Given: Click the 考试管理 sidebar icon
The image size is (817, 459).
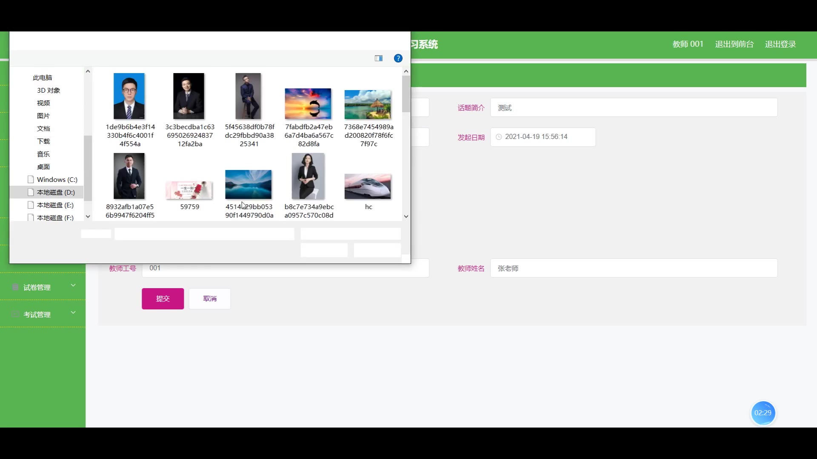Looking at the screenshot, I should (15, 314).
